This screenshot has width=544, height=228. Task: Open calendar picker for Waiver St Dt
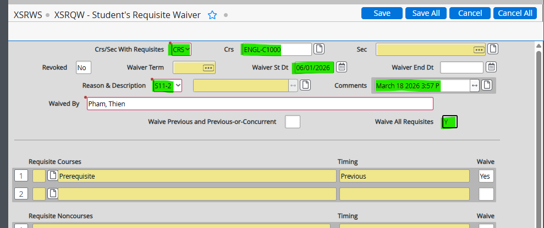click(342, 67)
